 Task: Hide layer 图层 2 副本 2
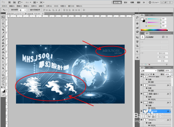coord(141,94)
